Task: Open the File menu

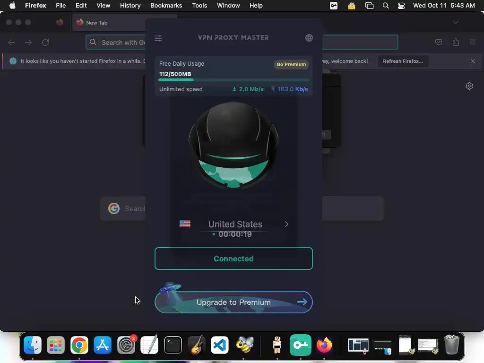Action: click(61, 6)
